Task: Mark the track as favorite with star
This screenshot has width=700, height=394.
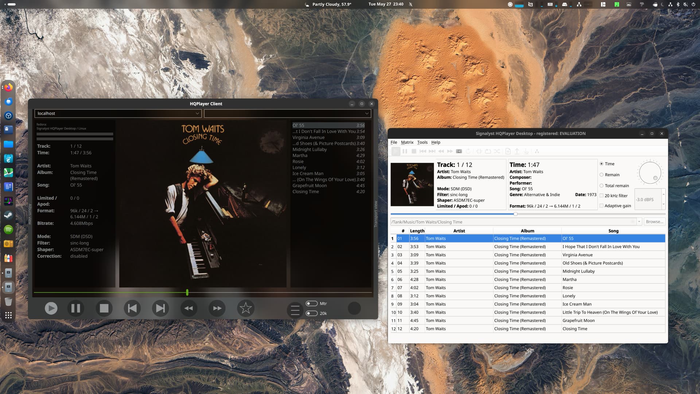Action: click(246, 308)
